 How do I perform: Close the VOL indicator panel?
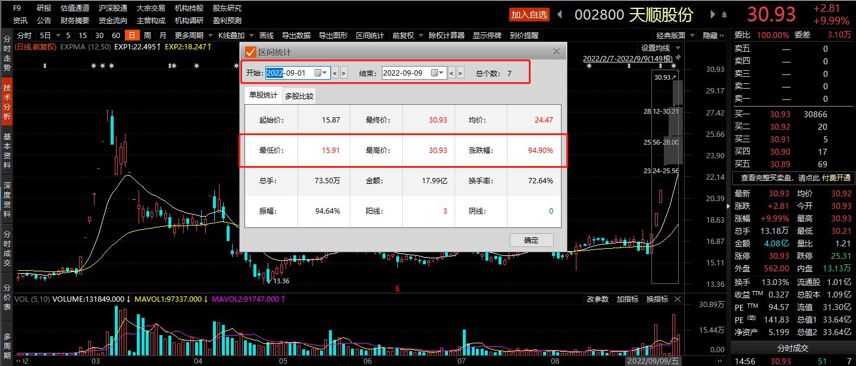coord(678,299)
